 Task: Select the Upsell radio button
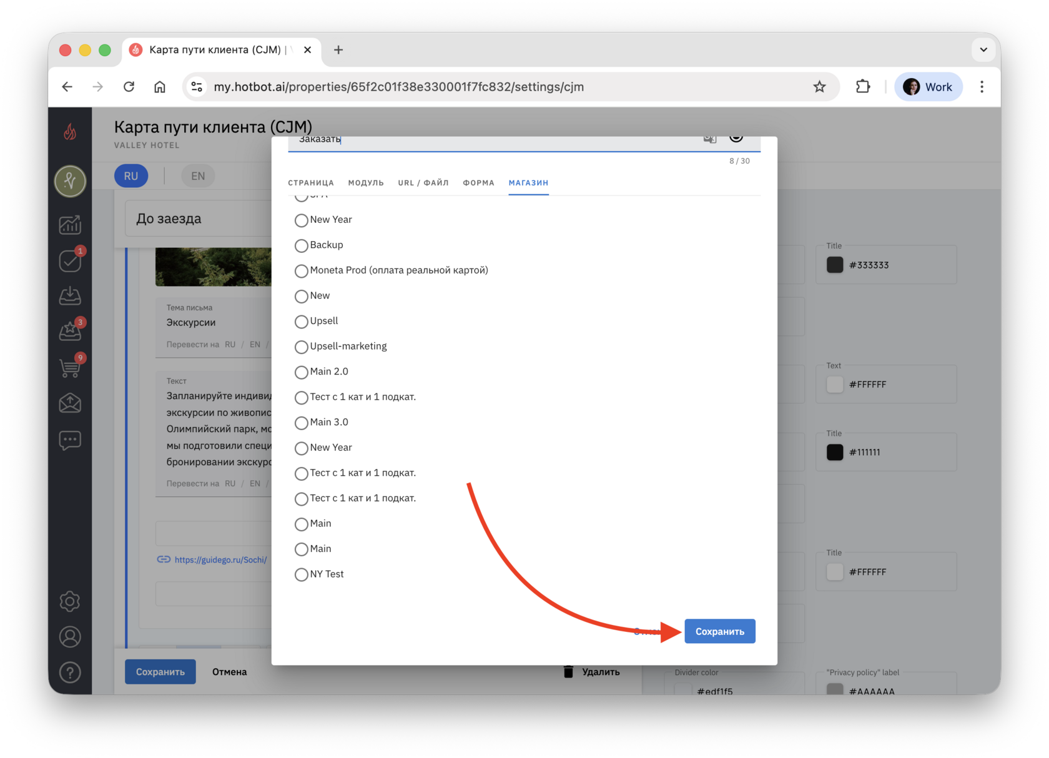[x=302, y=322]
